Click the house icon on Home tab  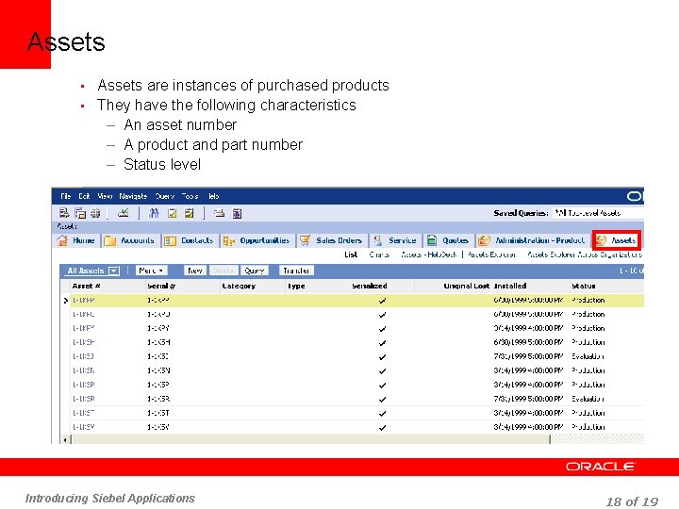coord(62,240)
